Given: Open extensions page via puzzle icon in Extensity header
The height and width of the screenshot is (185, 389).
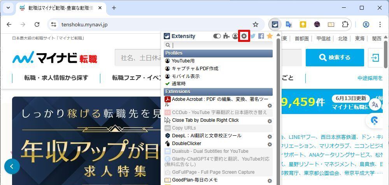Looking at the screenshot, I should (x=226, y=36).
